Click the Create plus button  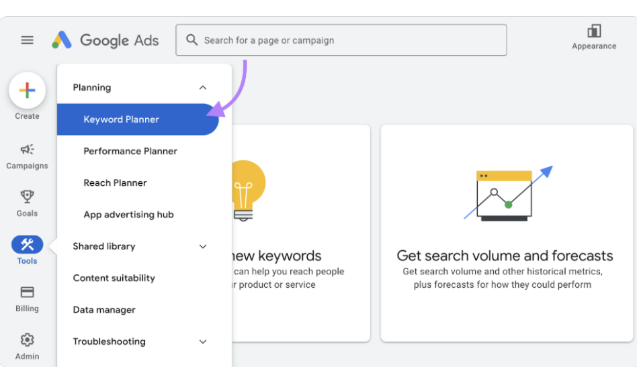[x=27, y=91]
